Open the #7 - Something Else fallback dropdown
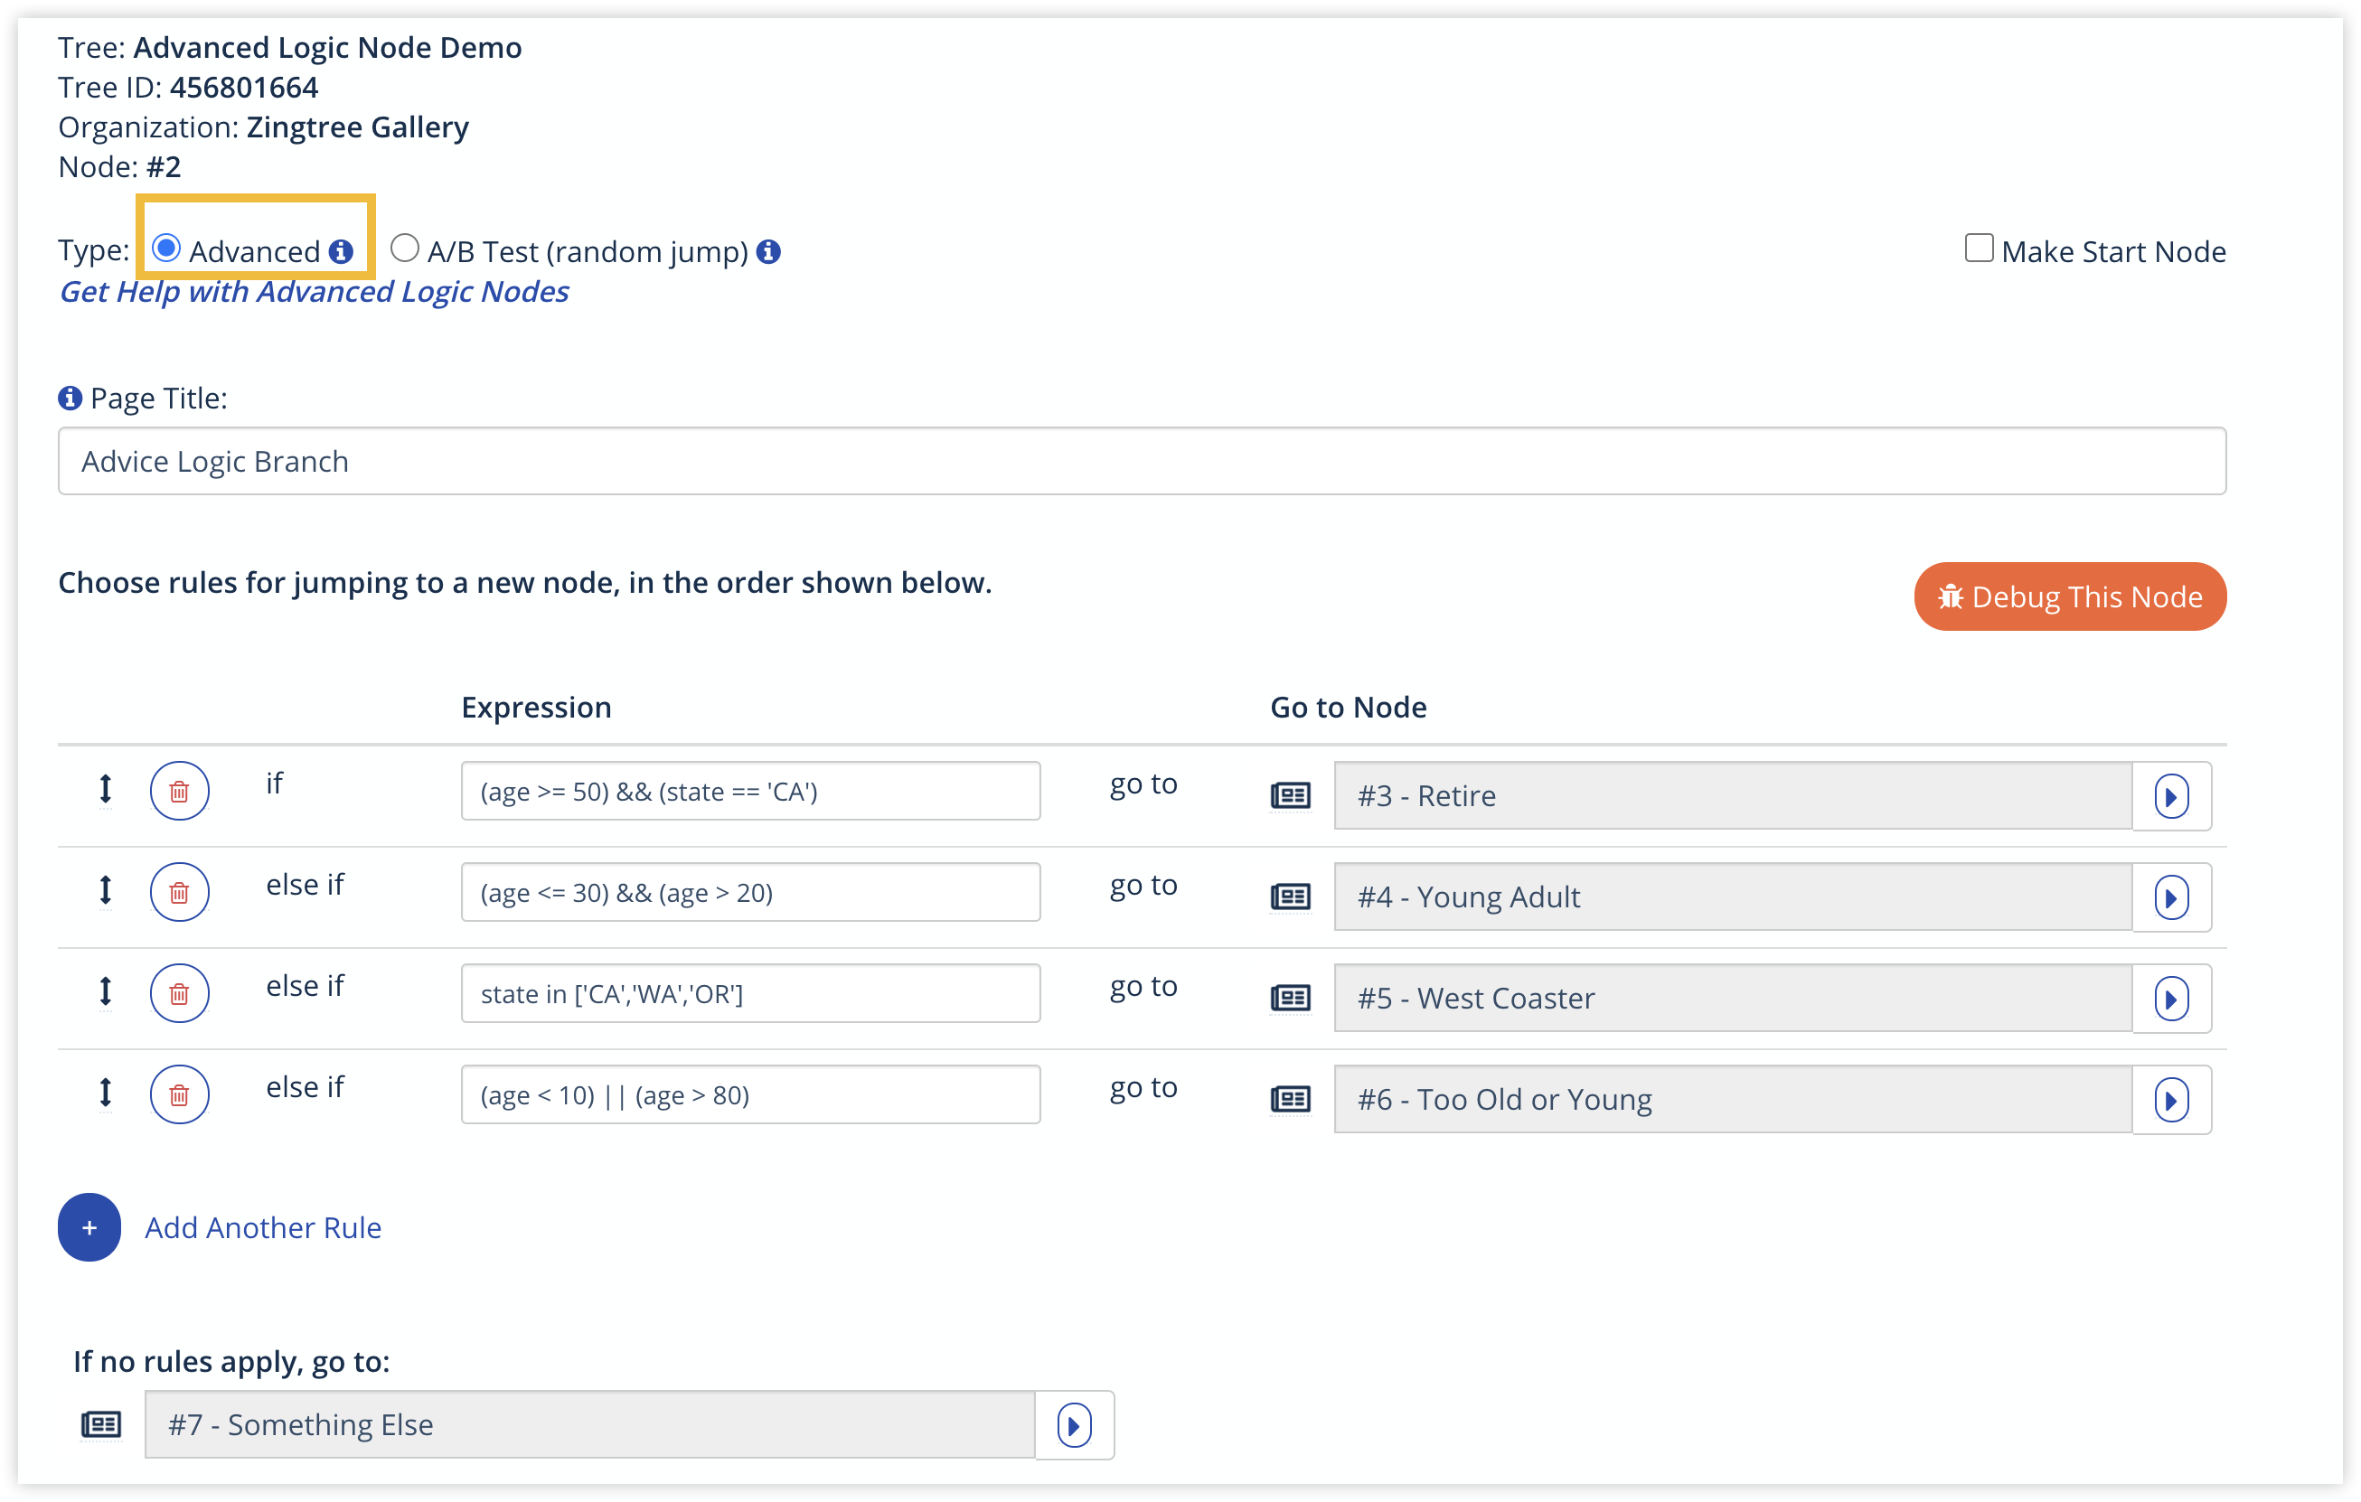 [x=589, y=1424]
